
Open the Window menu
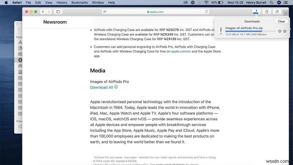tap(98, 3)
